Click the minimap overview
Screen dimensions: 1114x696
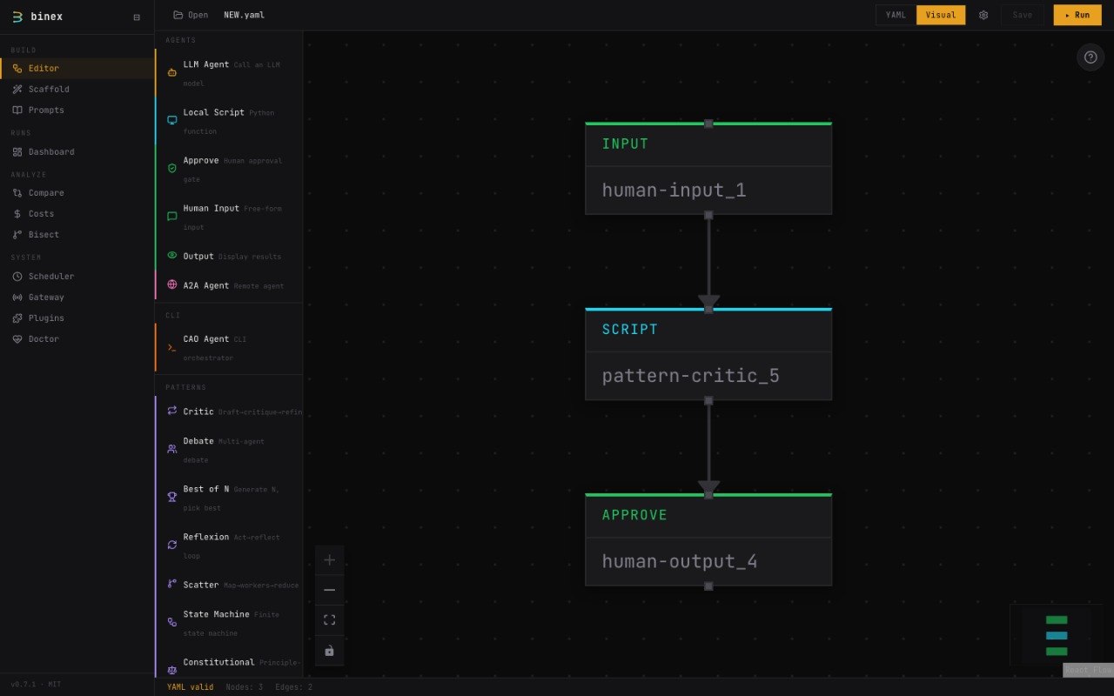click(x=1057, y=635)
